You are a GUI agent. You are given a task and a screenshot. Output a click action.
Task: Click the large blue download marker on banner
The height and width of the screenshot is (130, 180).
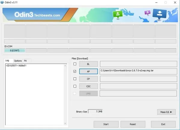160,14
